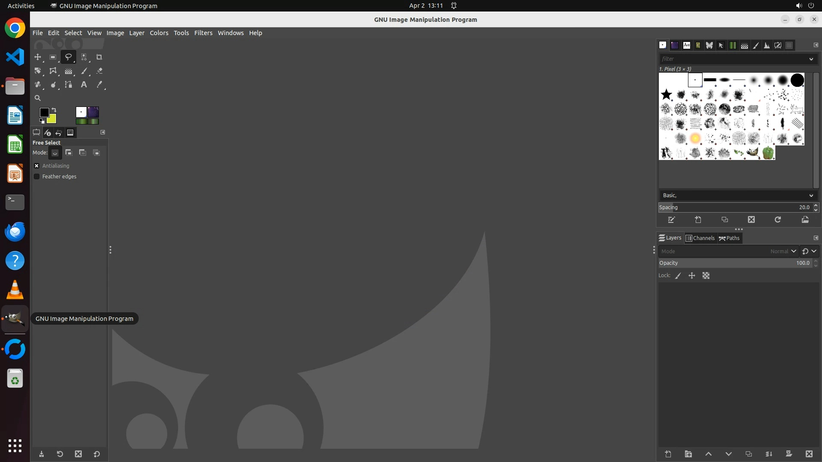The height and width of the screenshot is (462, 822).
Task: Enable the Feather edges checkbox
Action: (x=37, y=176)
